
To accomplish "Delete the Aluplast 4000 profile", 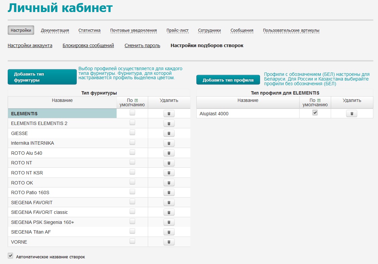I will (352, 114).
